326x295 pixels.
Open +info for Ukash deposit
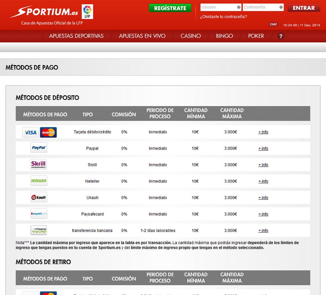click(263, 198)
